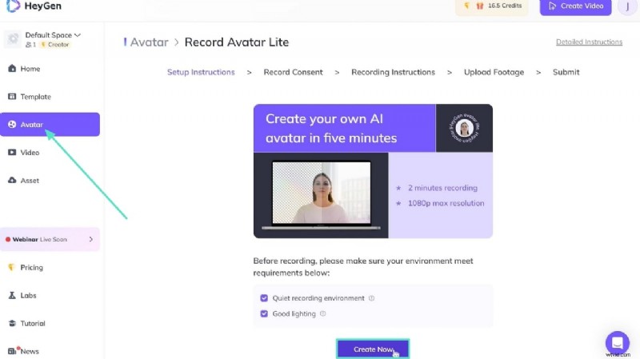Image resolution: width=640 pixels, height=359 pixels.
Task: Click the member count icon
Action: tap(30, 45)
